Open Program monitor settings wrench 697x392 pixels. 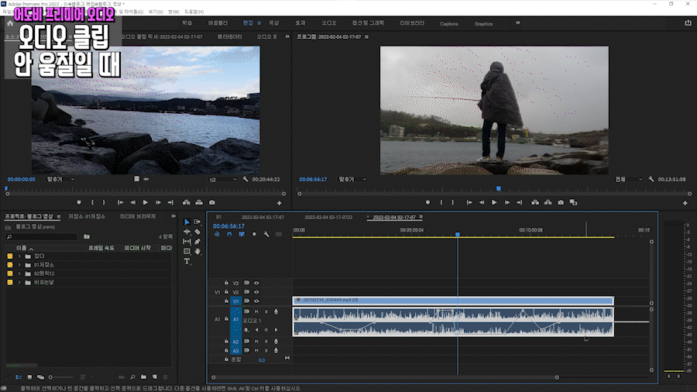tap(651, 179)
